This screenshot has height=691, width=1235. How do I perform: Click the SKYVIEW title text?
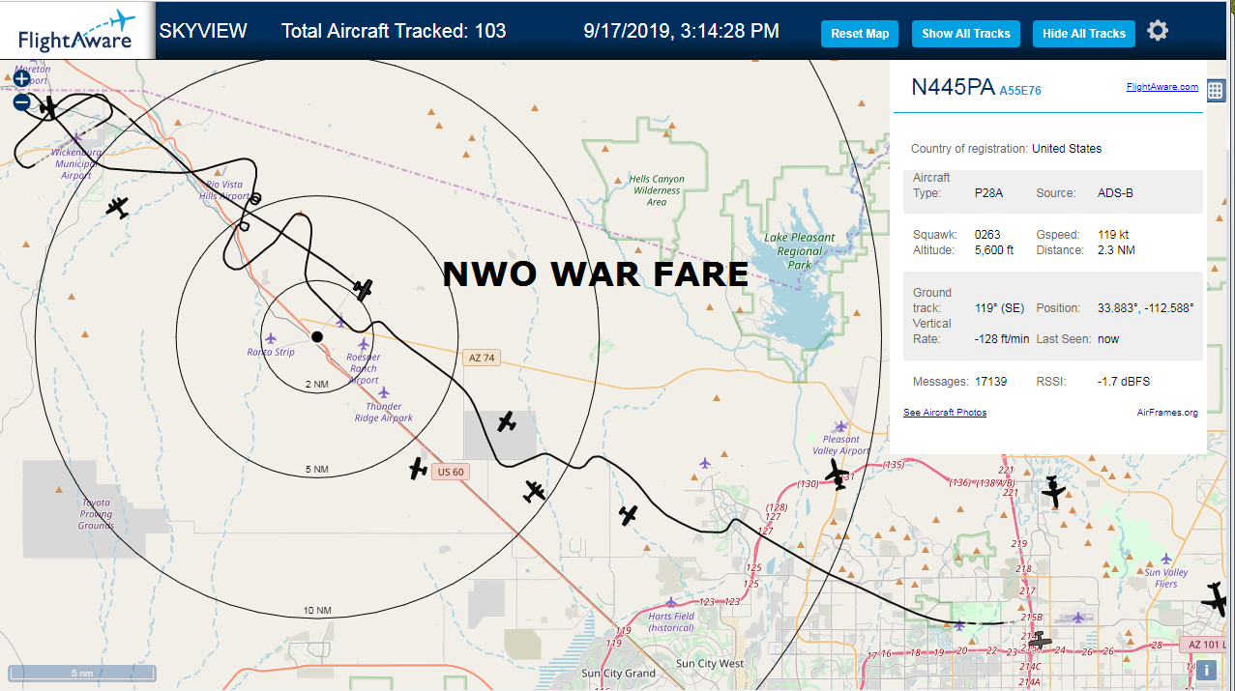[203, 31]
